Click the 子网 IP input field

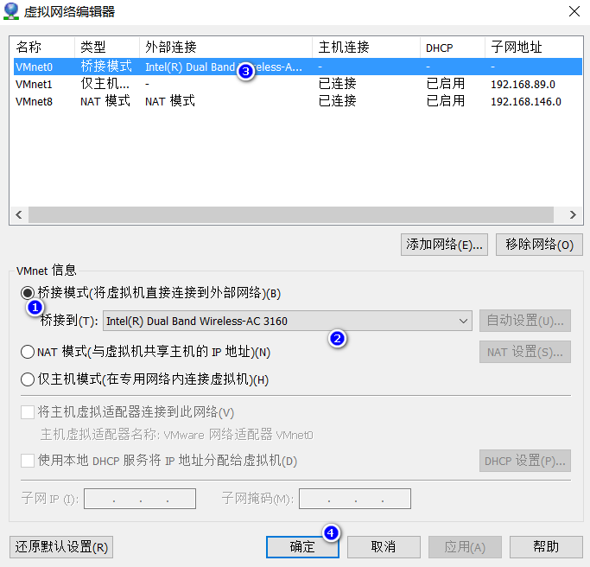point(140,499)
